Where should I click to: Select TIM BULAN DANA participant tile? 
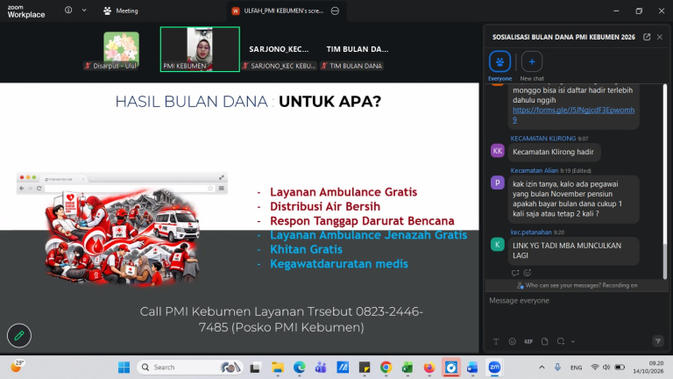click(x=358, y=49)
